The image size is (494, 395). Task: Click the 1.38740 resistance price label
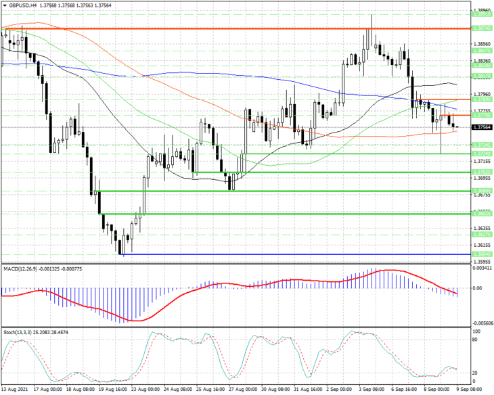[482, 28]
